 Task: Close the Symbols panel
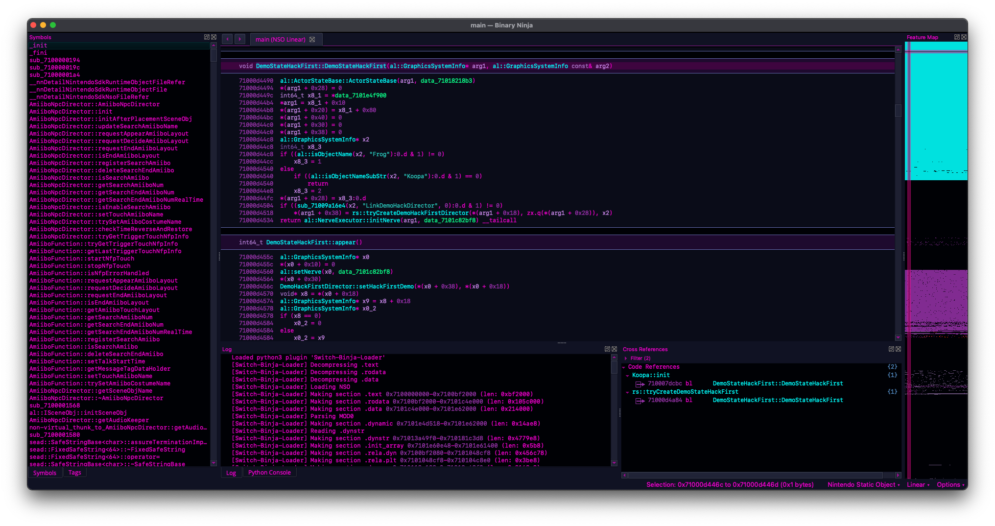tap(213, 37)
